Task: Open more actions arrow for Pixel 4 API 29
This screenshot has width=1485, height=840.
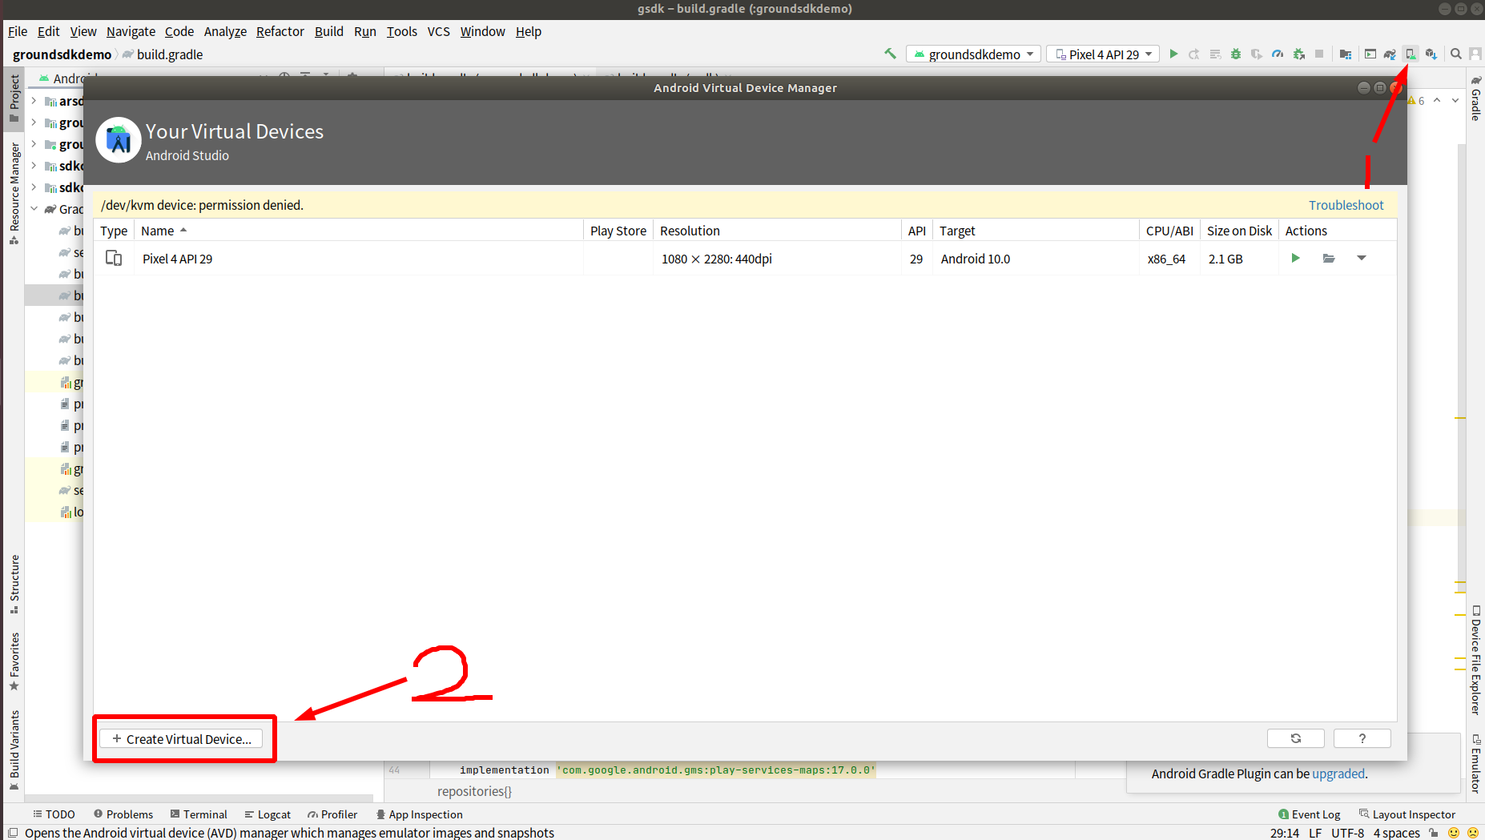Action: click(x=1362, y=258)
